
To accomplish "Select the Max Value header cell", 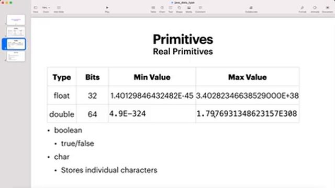I will pyautogui.click(x=248, y=77).
